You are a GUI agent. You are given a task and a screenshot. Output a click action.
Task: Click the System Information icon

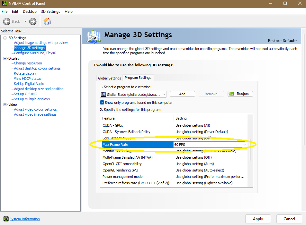(x=6, y=219)
